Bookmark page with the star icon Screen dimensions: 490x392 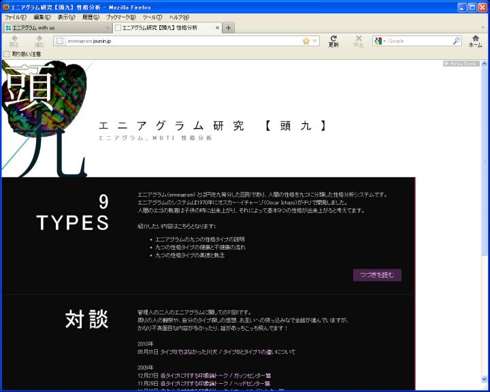306,41
